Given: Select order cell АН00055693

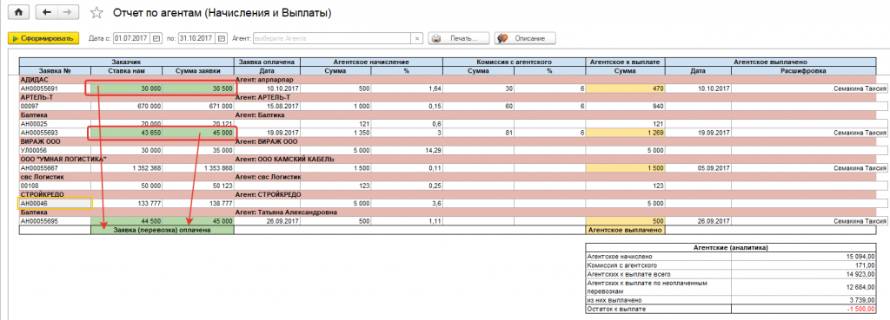Looking at the screenshot, I should pyautogui.click(x=55, y=133).
